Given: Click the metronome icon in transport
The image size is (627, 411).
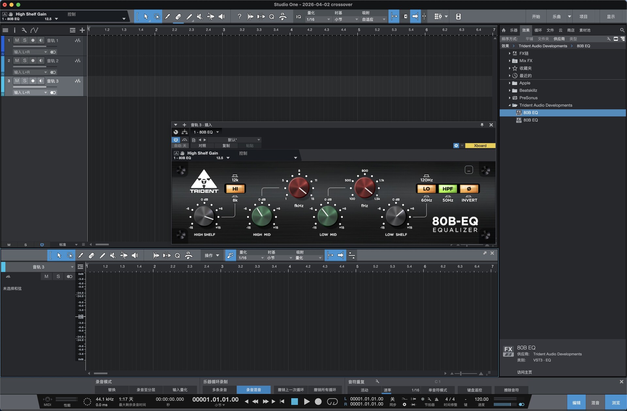Looking at the screenshot, I should point(437,399).
